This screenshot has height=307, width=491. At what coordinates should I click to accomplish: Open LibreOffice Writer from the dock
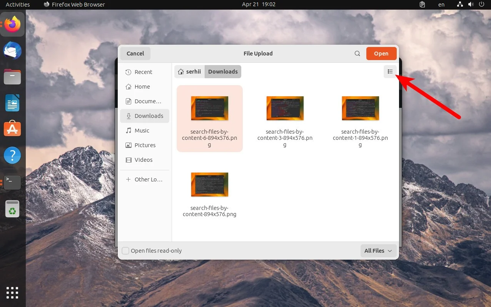pos(12,103)
